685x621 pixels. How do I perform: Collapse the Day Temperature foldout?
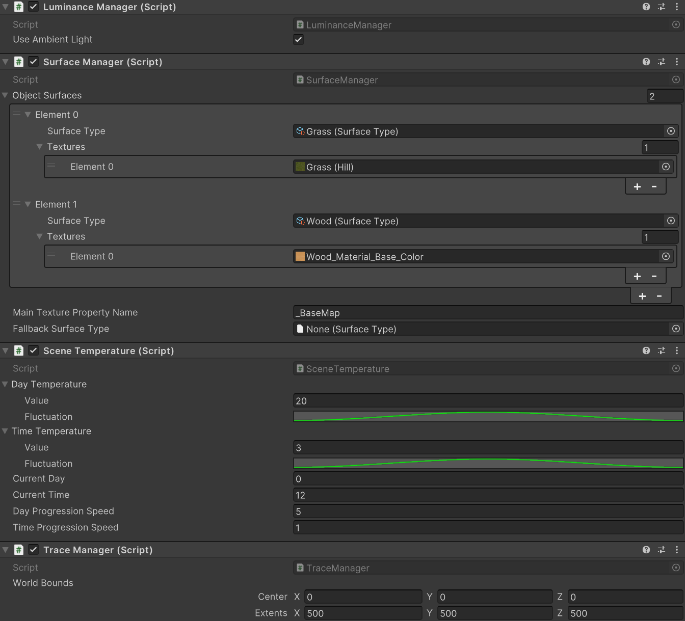(5, 384)
